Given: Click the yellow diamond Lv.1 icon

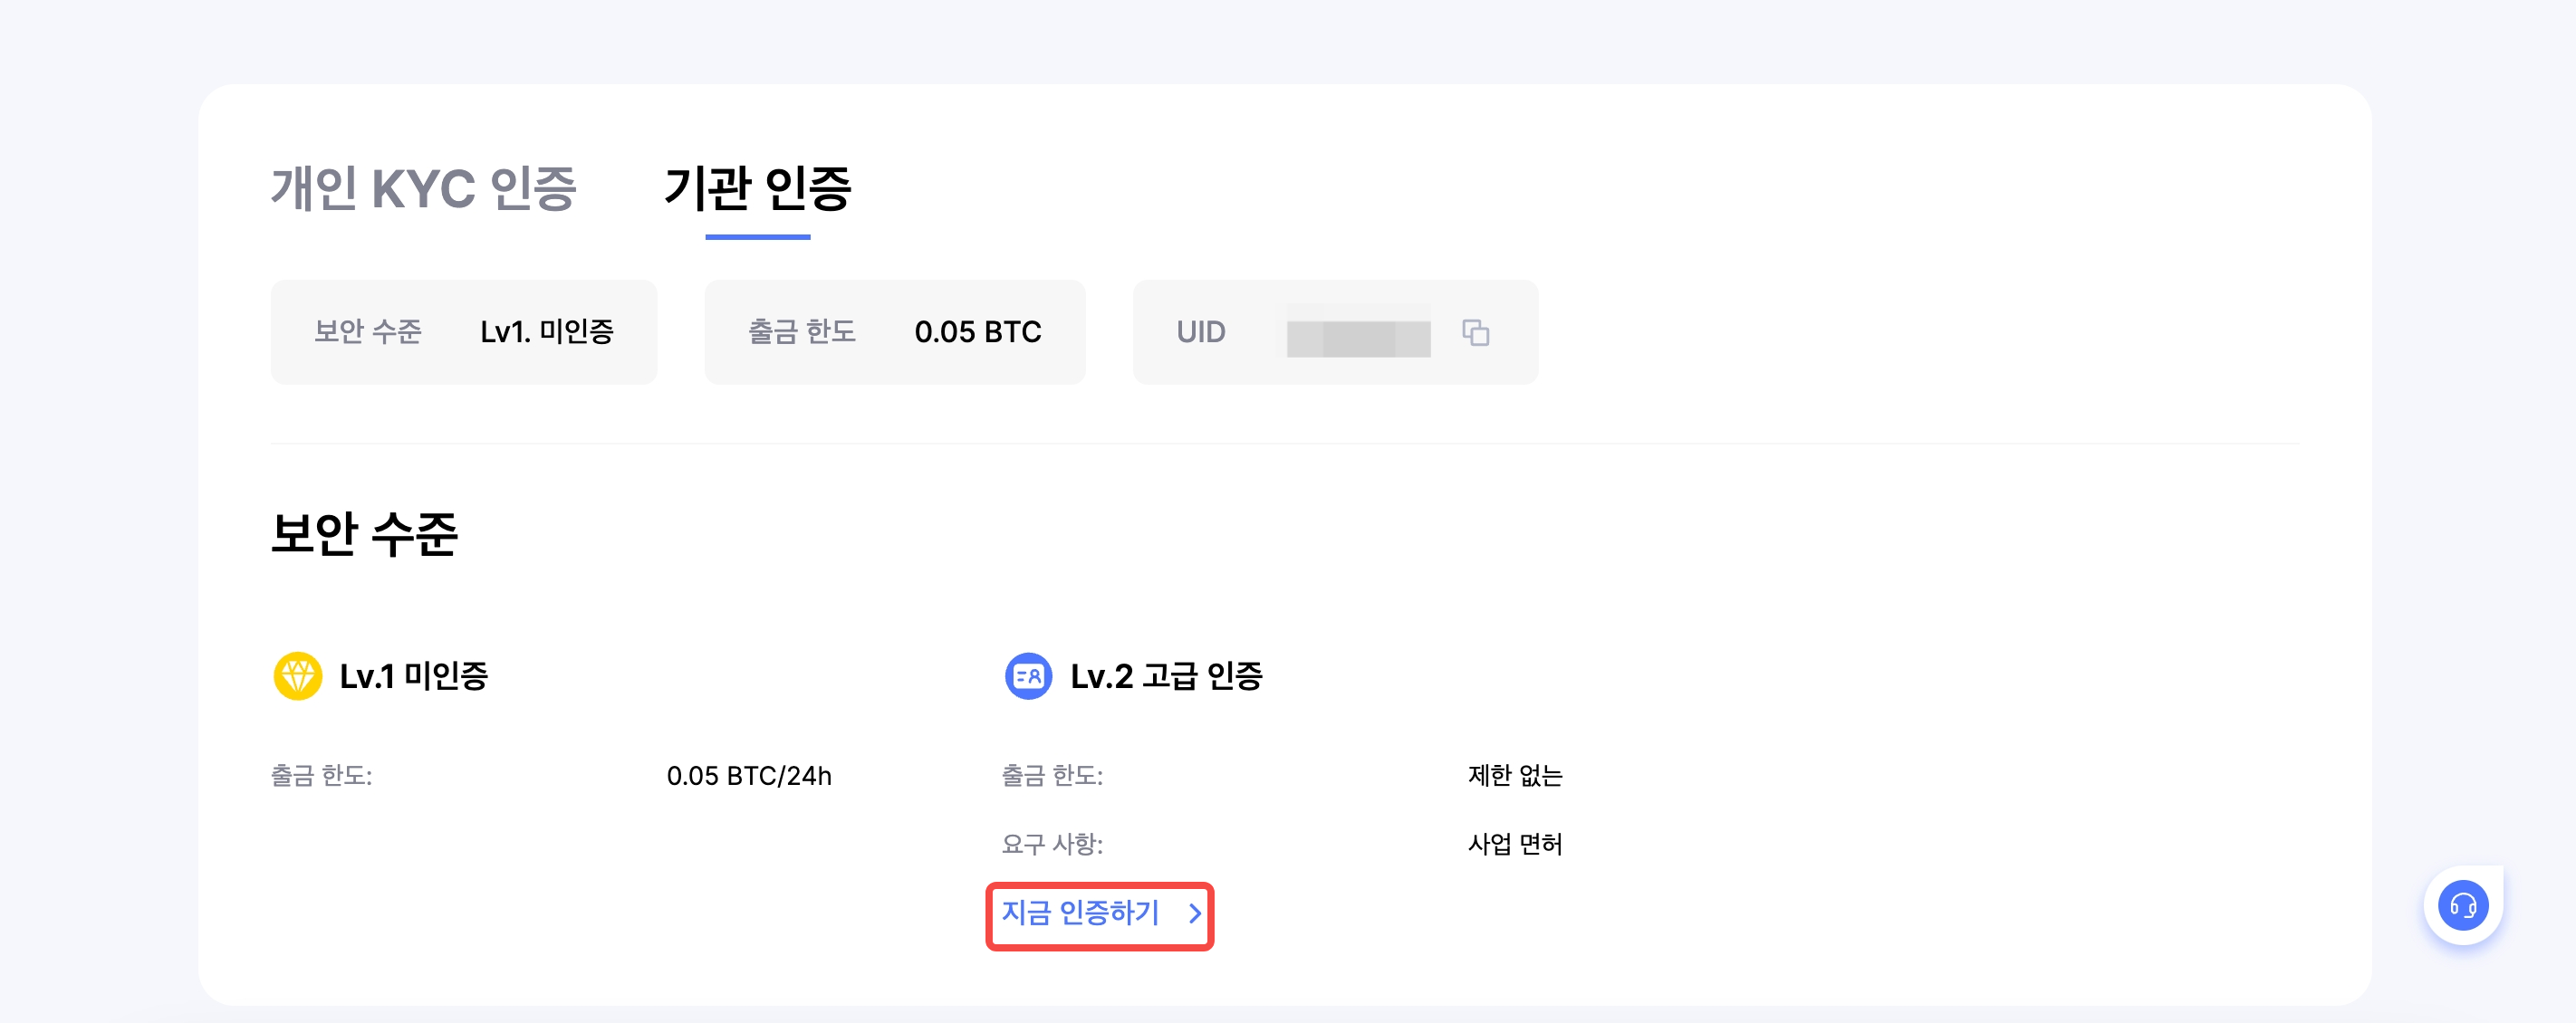Looking at the screenshot, I should tap(297, 676).
